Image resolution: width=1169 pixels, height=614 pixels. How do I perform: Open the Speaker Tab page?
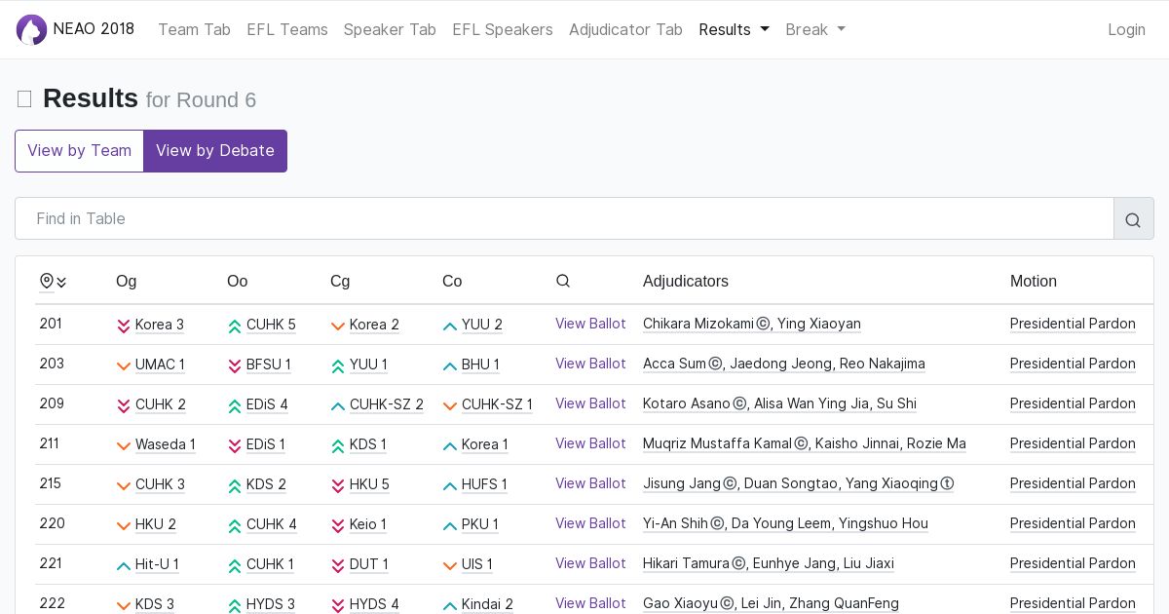click(x=390, y=29)
